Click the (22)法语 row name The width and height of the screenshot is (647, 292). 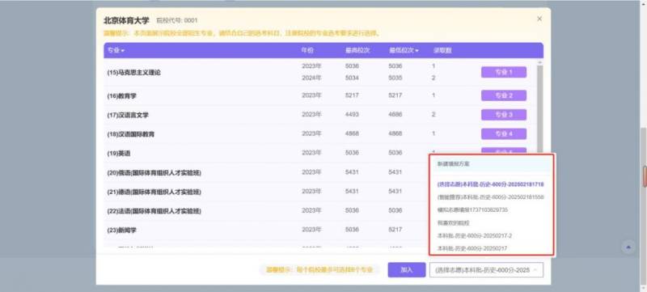[154, 211]
